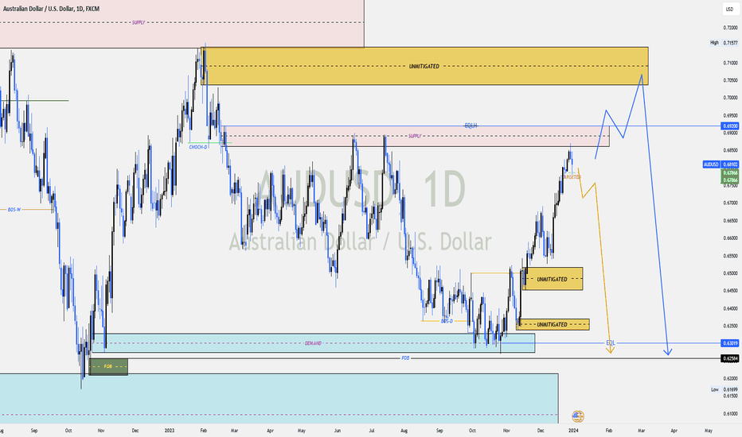The width and height of the screenshot is (742, 437).
Task: Click the 0.66000 price scale label
Action: [x=730, y=238]
